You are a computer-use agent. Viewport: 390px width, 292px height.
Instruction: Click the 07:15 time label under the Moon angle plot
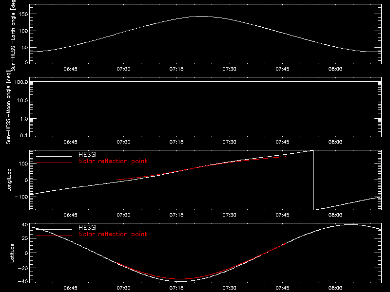[176, 142]
